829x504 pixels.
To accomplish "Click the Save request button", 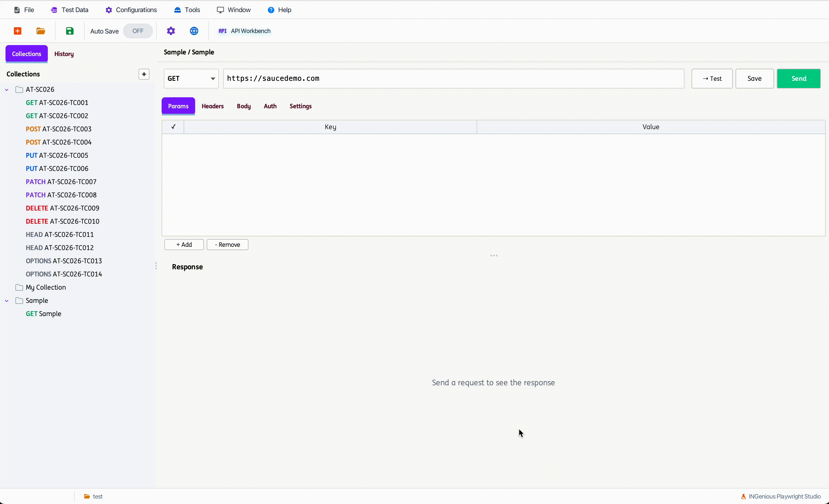I will [x=755, y=78].
